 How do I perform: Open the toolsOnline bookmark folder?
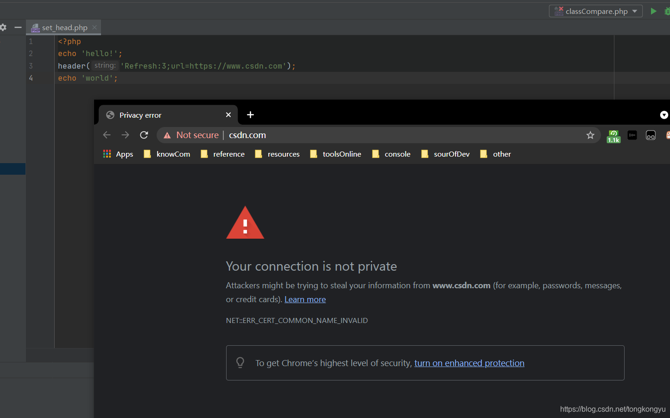335,154
